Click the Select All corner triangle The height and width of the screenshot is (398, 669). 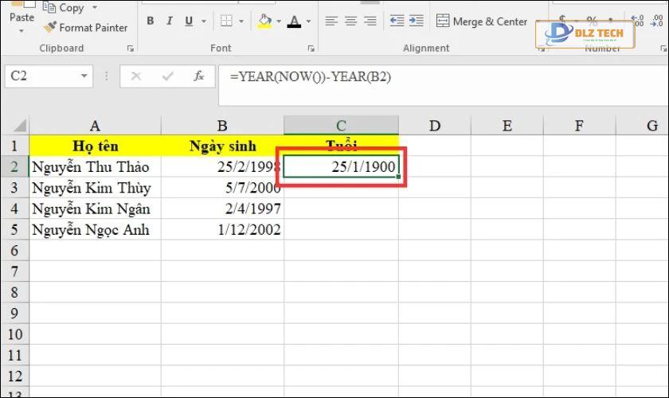tap(20, 126)
